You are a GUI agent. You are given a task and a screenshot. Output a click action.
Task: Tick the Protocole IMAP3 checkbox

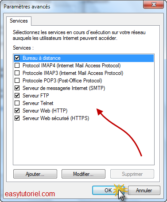[x=17, y=73]
